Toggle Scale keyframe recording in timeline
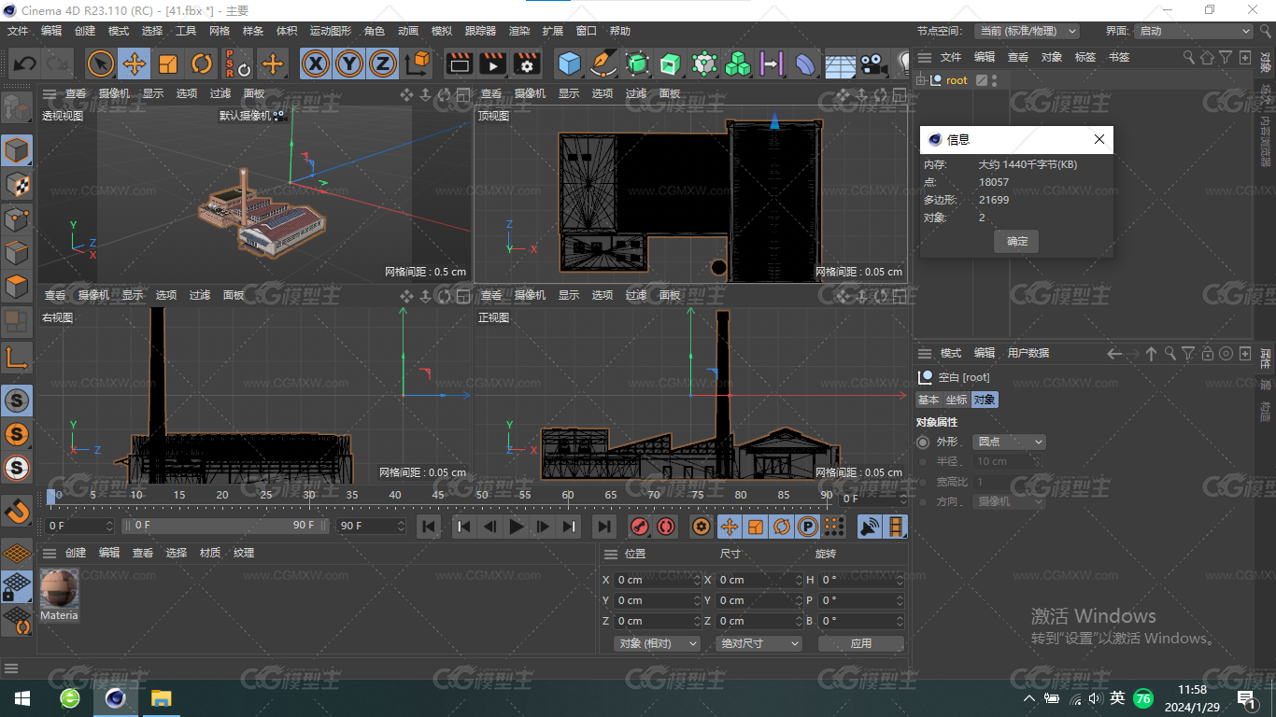 tap(755, 527)
